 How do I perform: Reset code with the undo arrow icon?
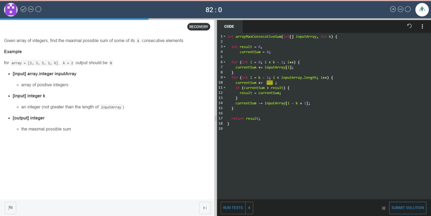click(409, 26)
